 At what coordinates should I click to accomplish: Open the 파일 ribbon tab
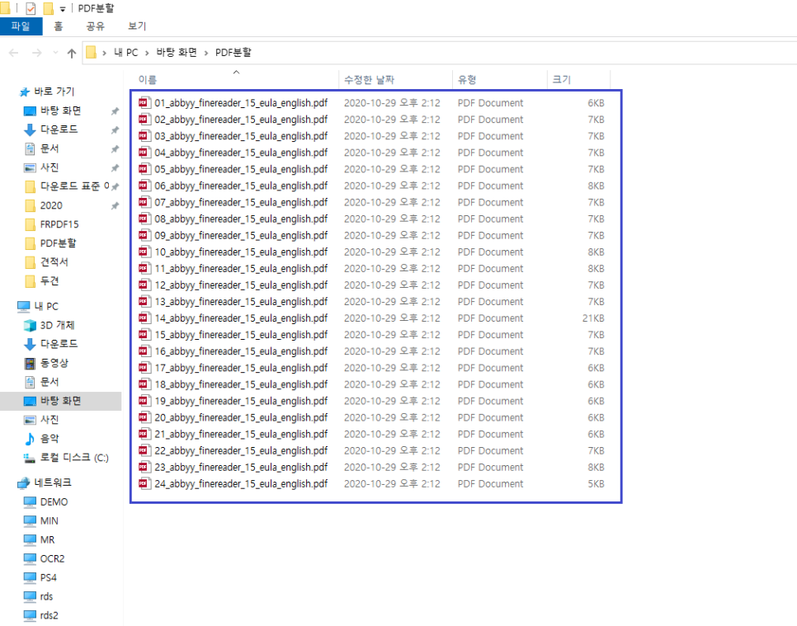point(21,26)
